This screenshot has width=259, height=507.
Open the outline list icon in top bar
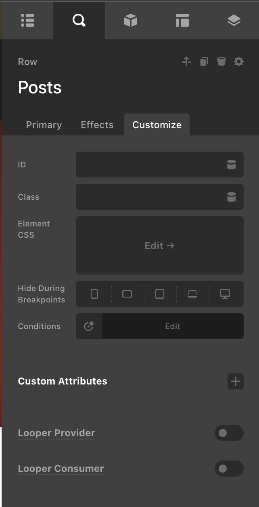coord(27,20)
